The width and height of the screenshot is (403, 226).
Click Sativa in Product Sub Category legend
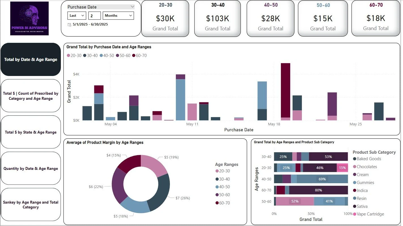point(360,206)
